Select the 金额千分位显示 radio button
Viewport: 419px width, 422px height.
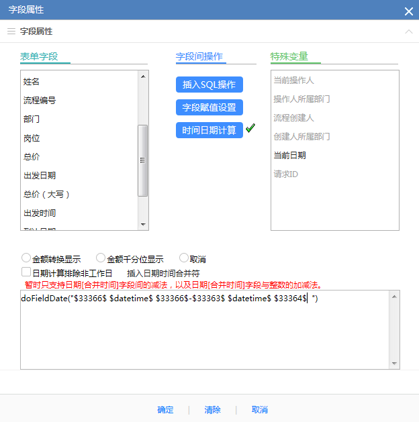[101, 258]
